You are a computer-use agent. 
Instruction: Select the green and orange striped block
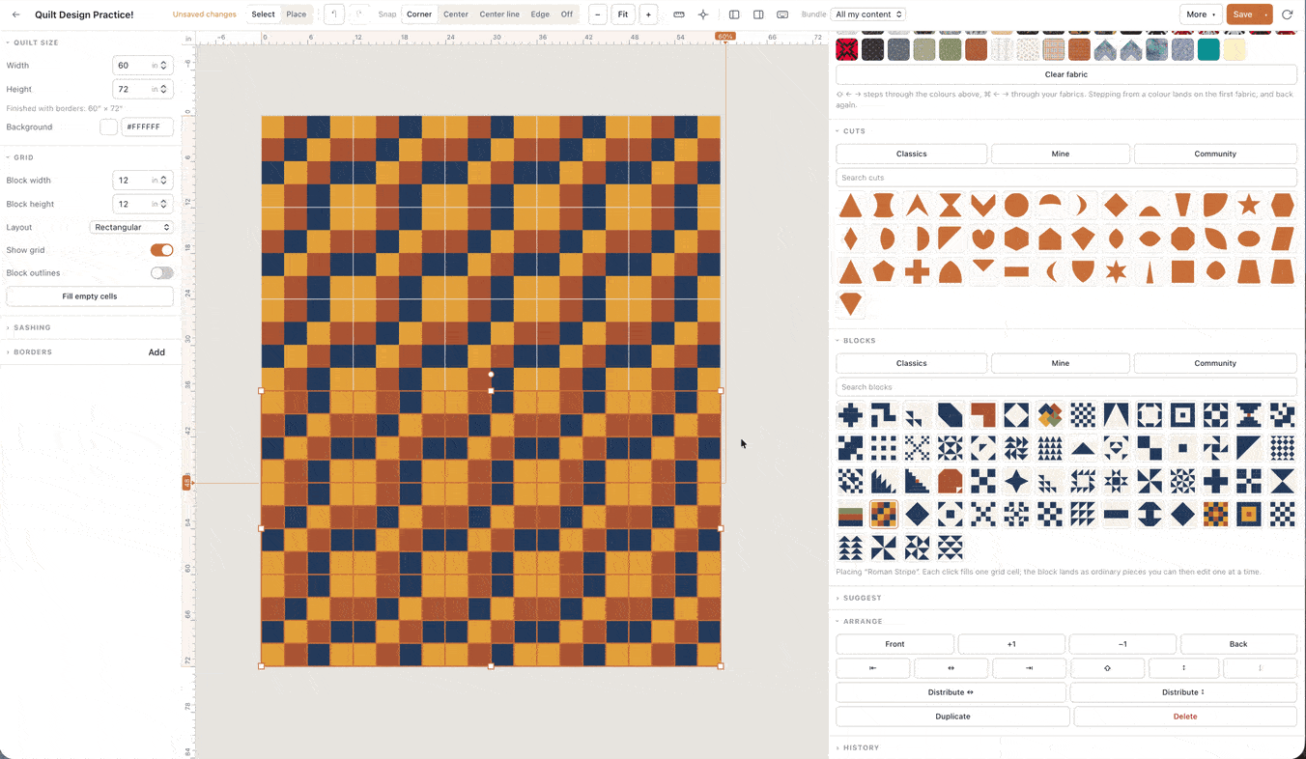pos(850,514)
